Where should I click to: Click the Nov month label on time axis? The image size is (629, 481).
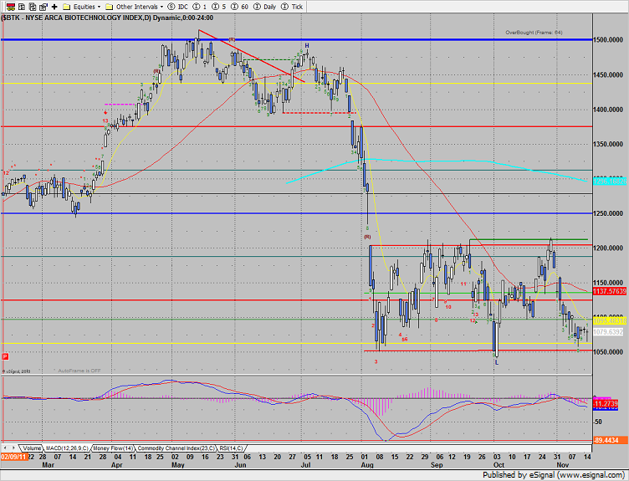point(562,465)
